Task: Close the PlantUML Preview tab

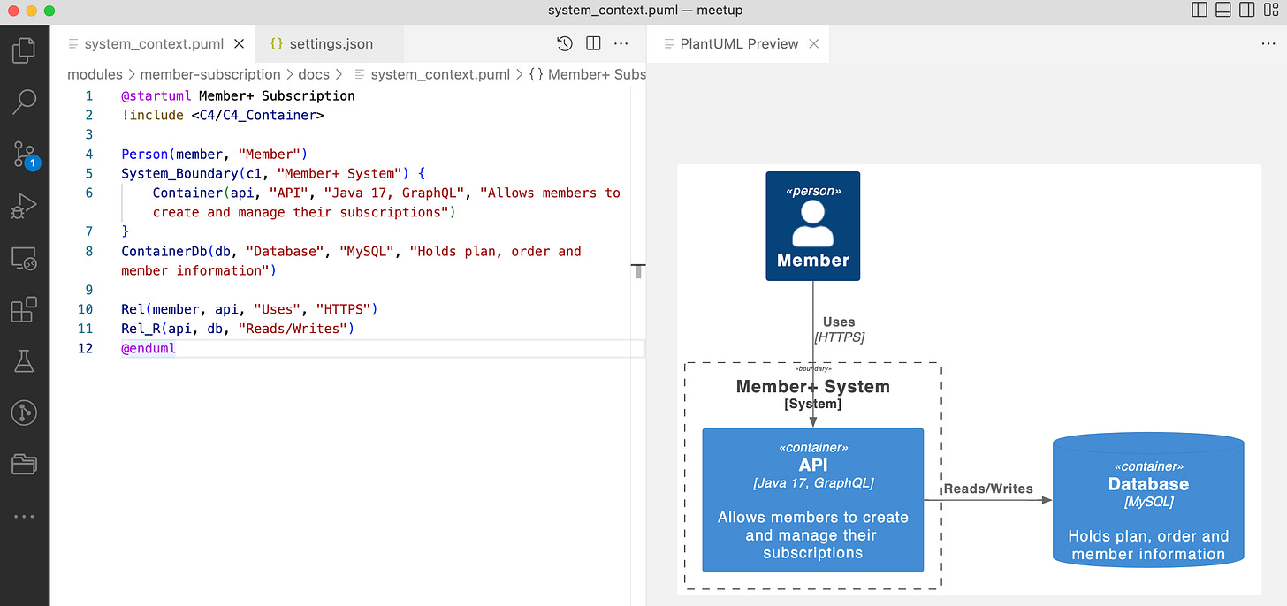Action: 814,43
